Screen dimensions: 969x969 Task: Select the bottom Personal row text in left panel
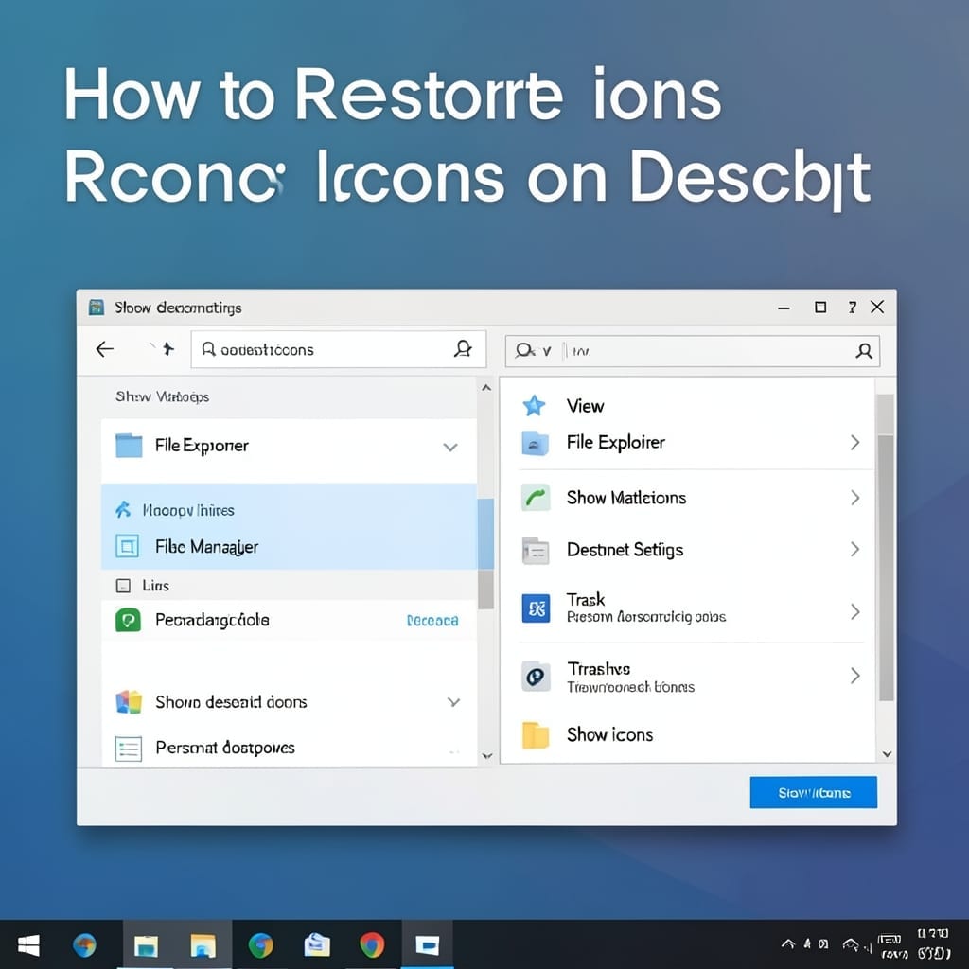tap(225, 748)
